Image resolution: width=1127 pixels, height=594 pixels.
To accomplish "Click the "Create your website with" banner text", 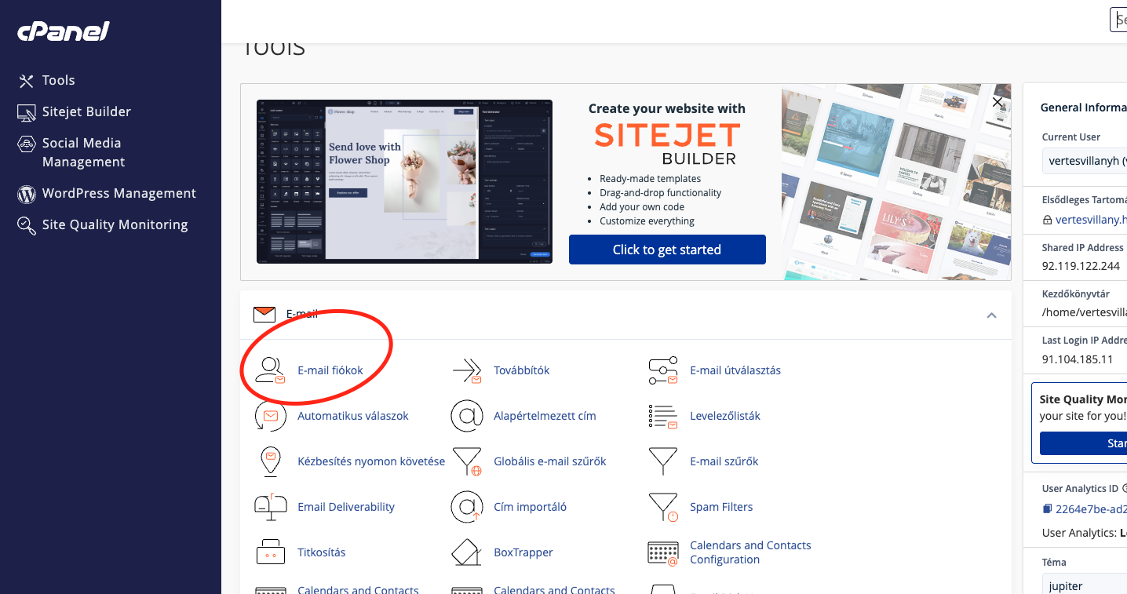I will point(667,108).
